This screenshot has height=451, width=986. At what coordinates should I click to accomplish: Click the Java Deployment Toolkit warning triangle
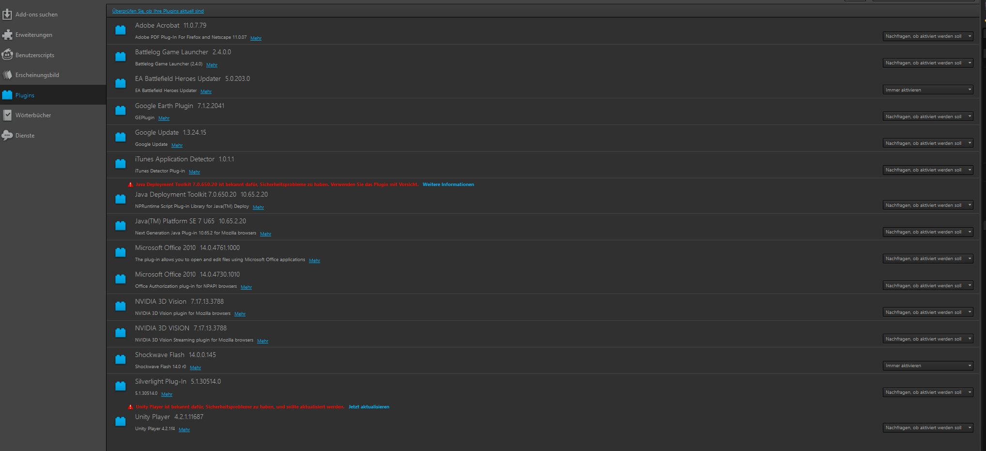[130, 185]
